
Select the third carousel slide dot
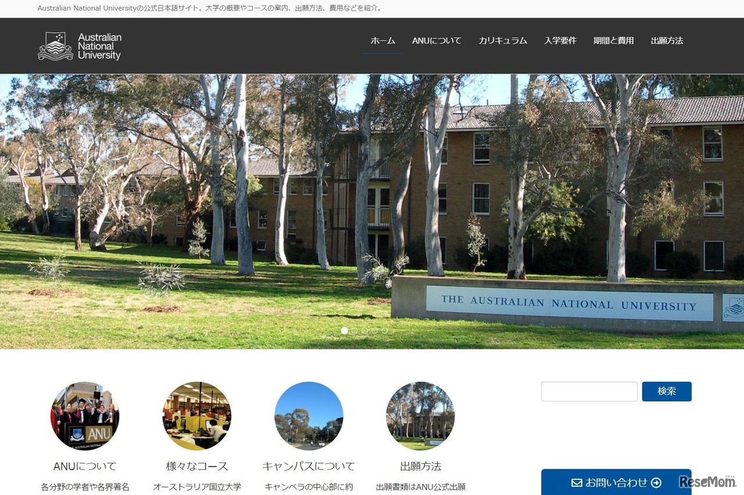tap(364, 331)
